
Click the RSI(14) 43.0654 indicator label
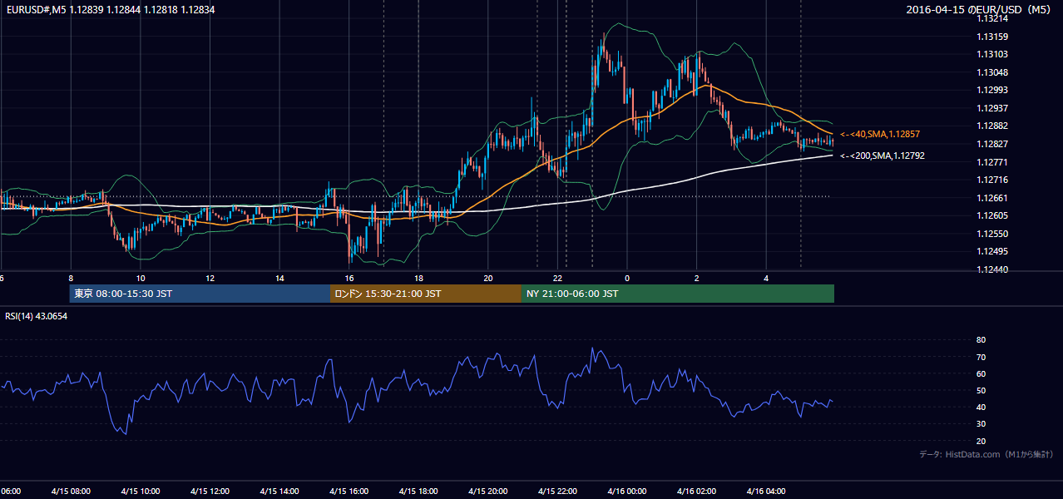point(37,316)
